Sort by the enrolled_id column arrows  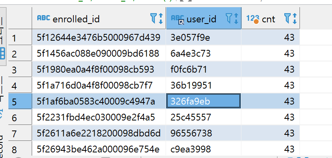pos(161,18)
